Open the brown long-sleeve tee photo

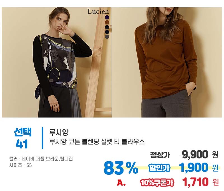click(167, 62)
